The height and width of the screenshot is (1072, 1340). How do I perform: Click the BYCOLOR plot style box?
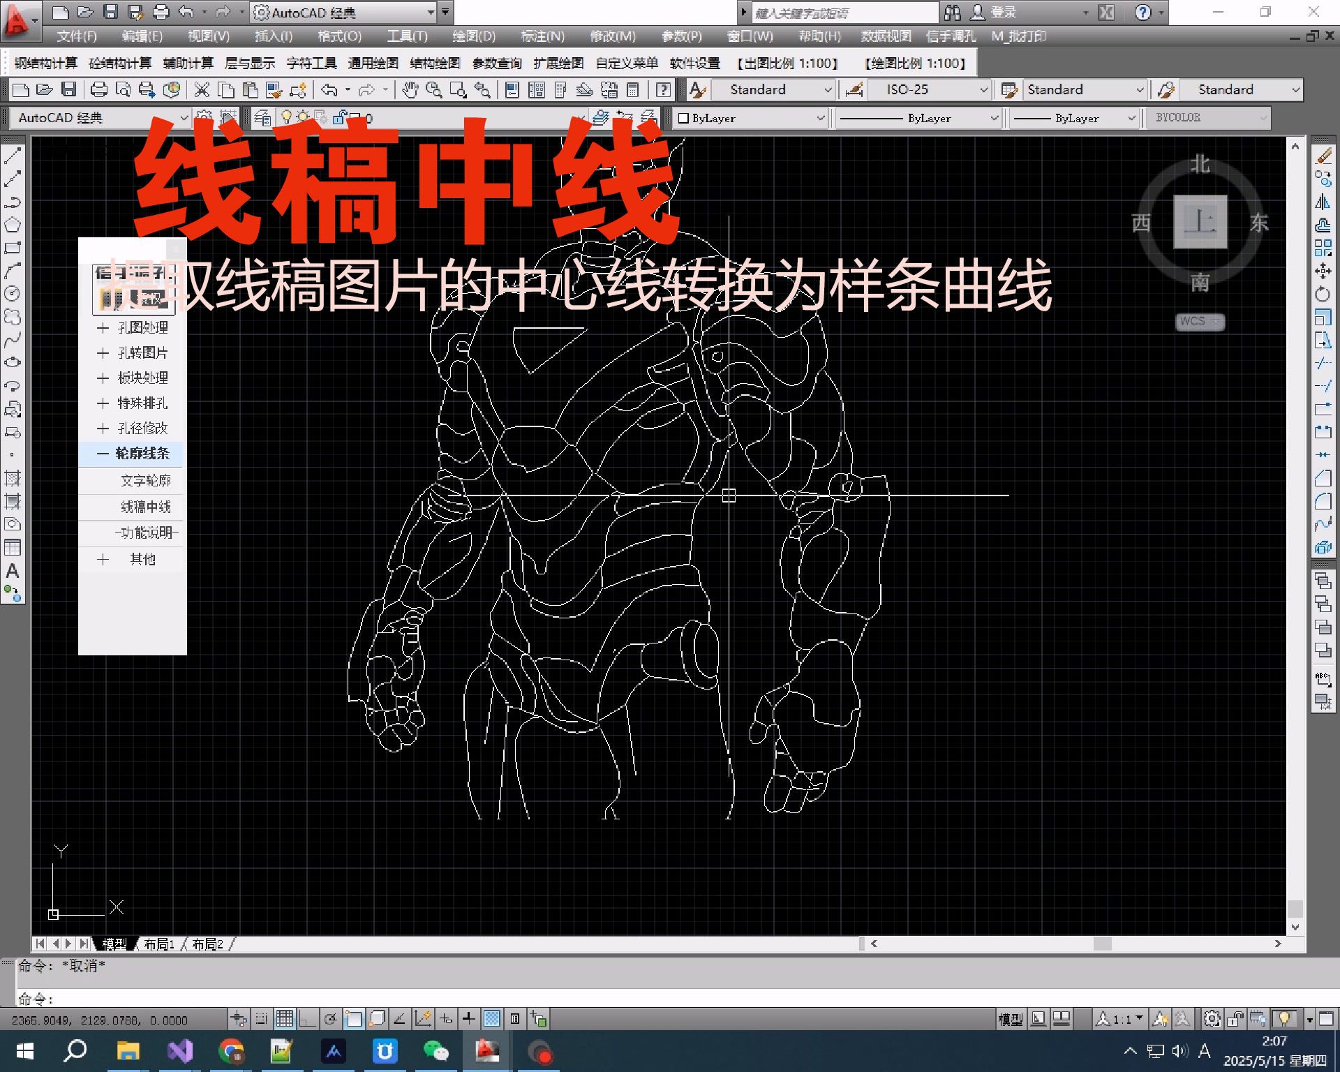(x=1208, y=118)
